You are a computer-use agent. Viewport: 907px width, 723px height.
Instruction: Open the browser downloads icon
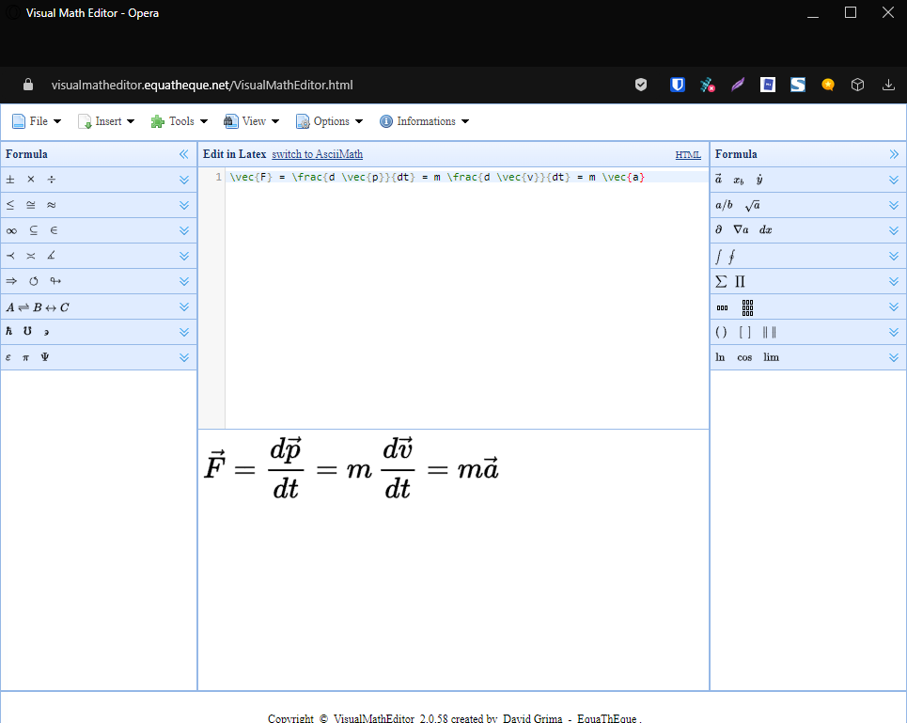[x=888, y=85]
